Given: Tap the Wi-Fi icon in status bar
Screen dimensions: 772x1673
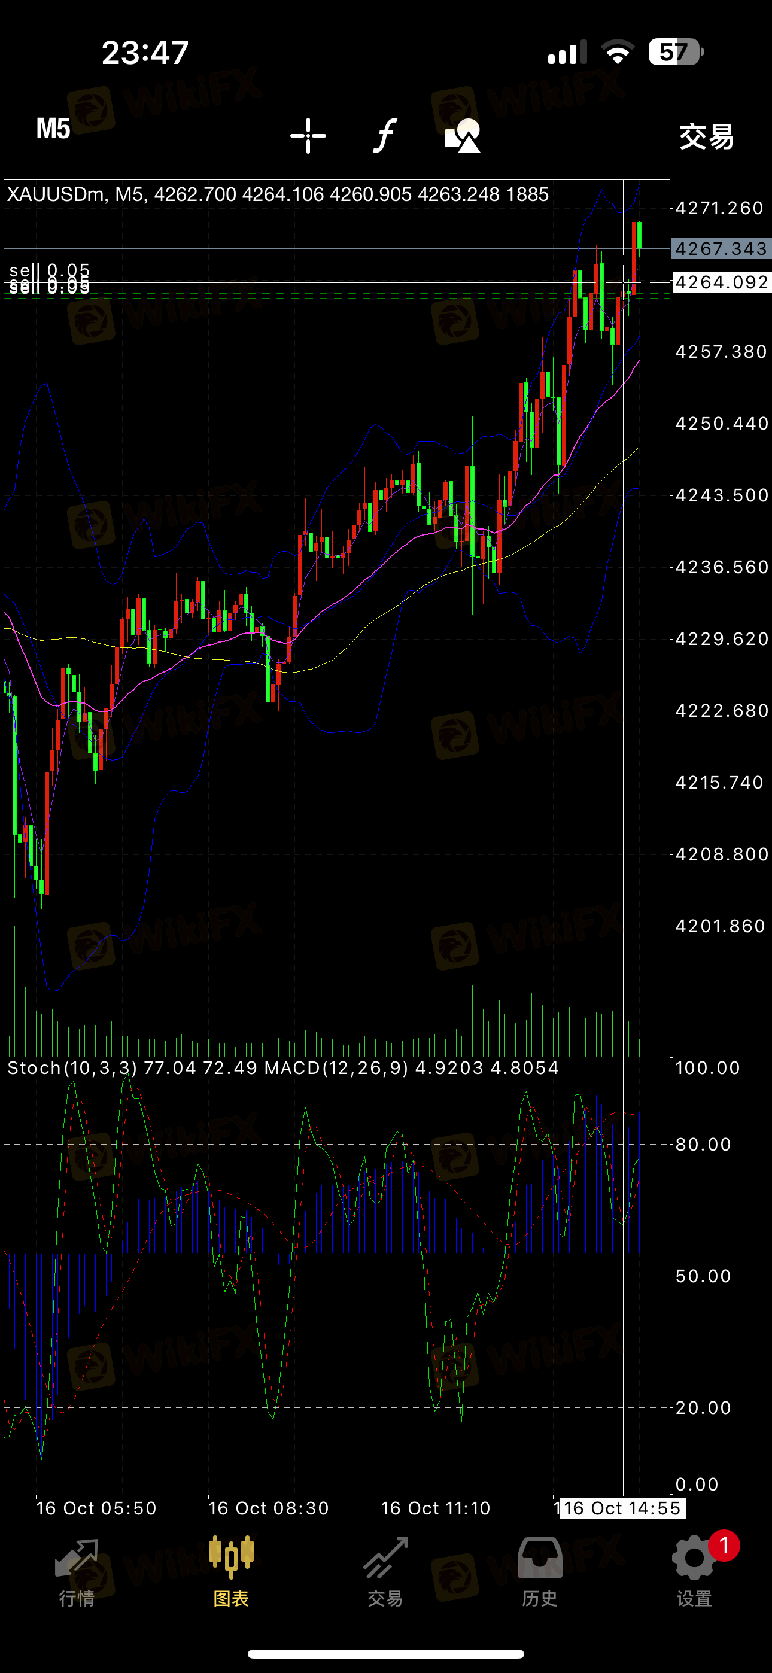Looking at the screenshot, I should point(618,52).
